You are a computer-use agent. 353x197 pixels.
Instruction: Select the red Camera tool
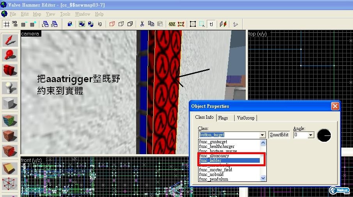tap(10, 70)
